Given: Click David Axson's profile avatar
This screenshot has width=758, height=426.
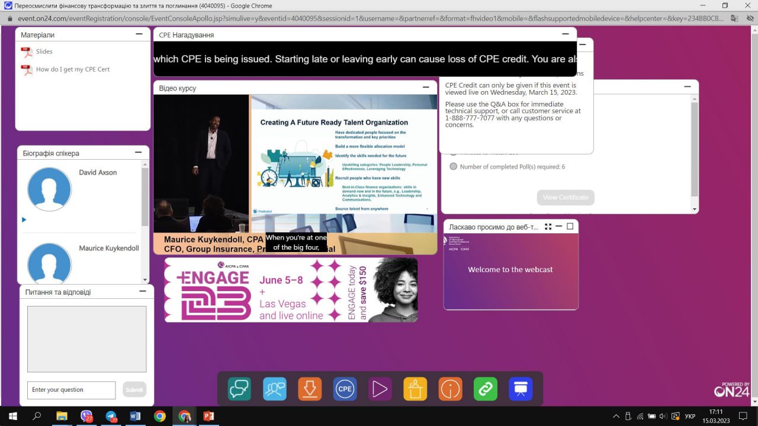Looking at the screenshot, I should click(49, 189).
